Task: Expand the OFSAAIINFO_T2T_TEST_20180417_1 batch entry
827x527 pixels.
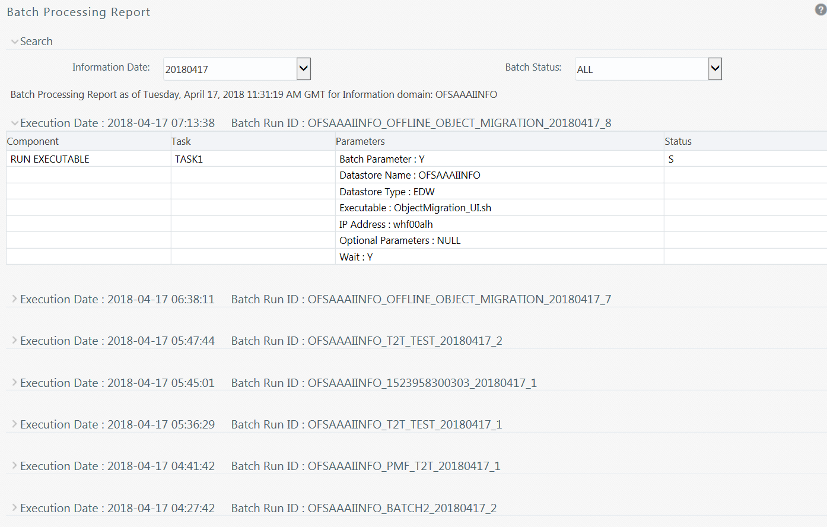Action: [14, 424]
